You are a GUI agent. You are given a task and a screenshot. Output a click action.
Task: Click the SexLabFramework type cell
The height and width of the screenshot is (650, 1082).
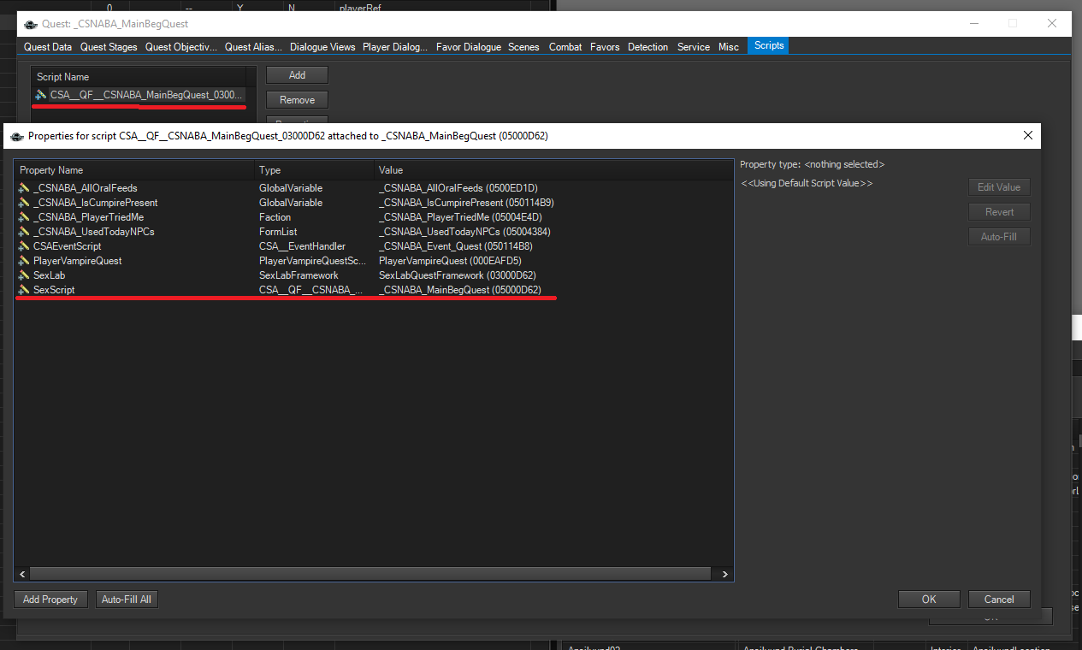[299, 275]
